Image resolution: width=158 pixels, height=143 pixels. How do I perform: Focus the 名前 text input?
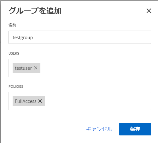pos(80,37)
